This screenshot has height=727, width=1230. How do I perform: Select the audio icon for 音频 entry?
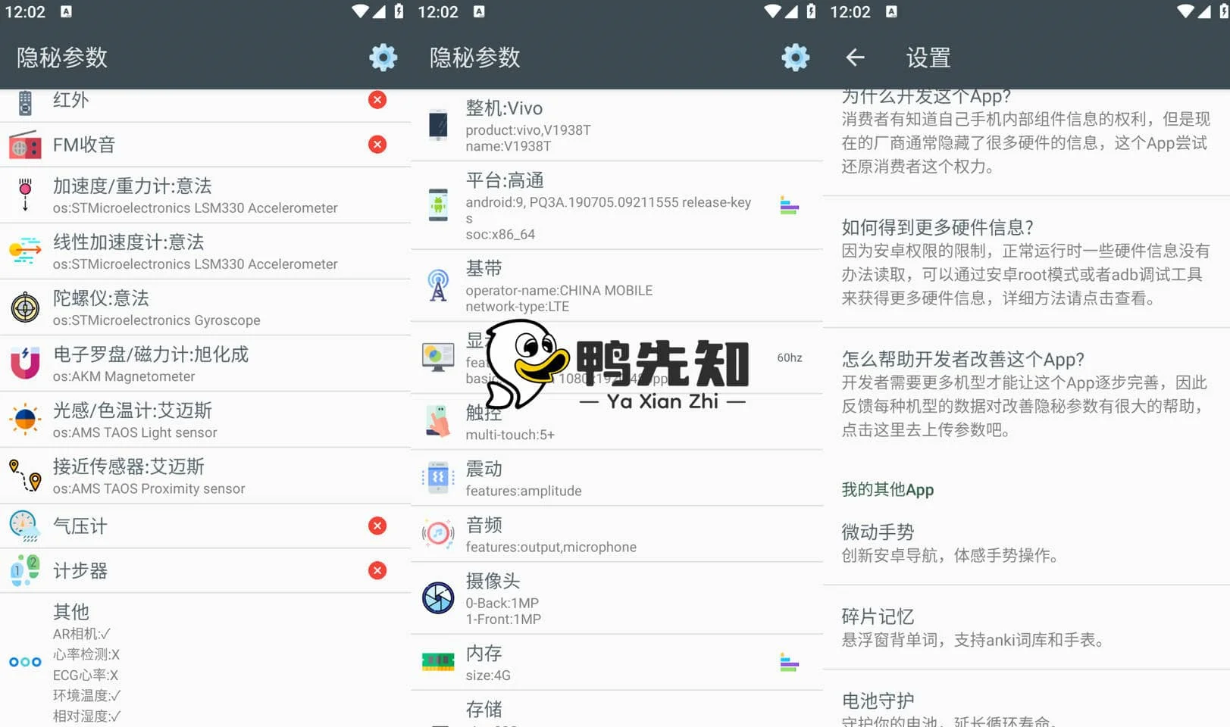coord(437,533)
